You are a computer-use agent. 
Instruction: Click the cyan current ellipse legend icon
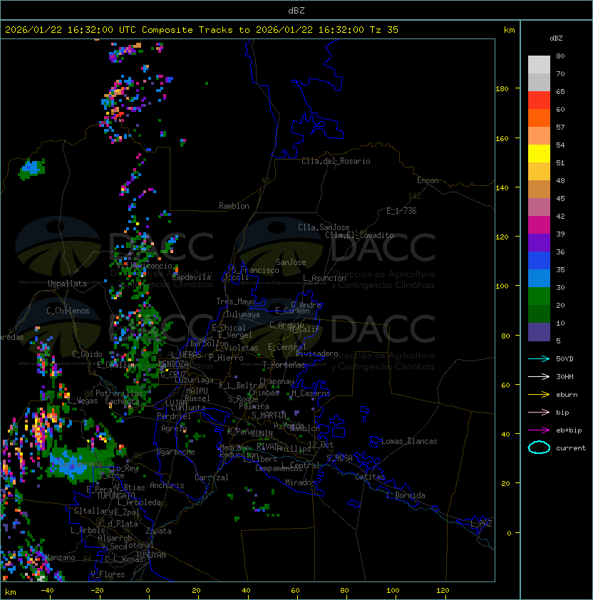pyautogui.click(x=539, y=448)
